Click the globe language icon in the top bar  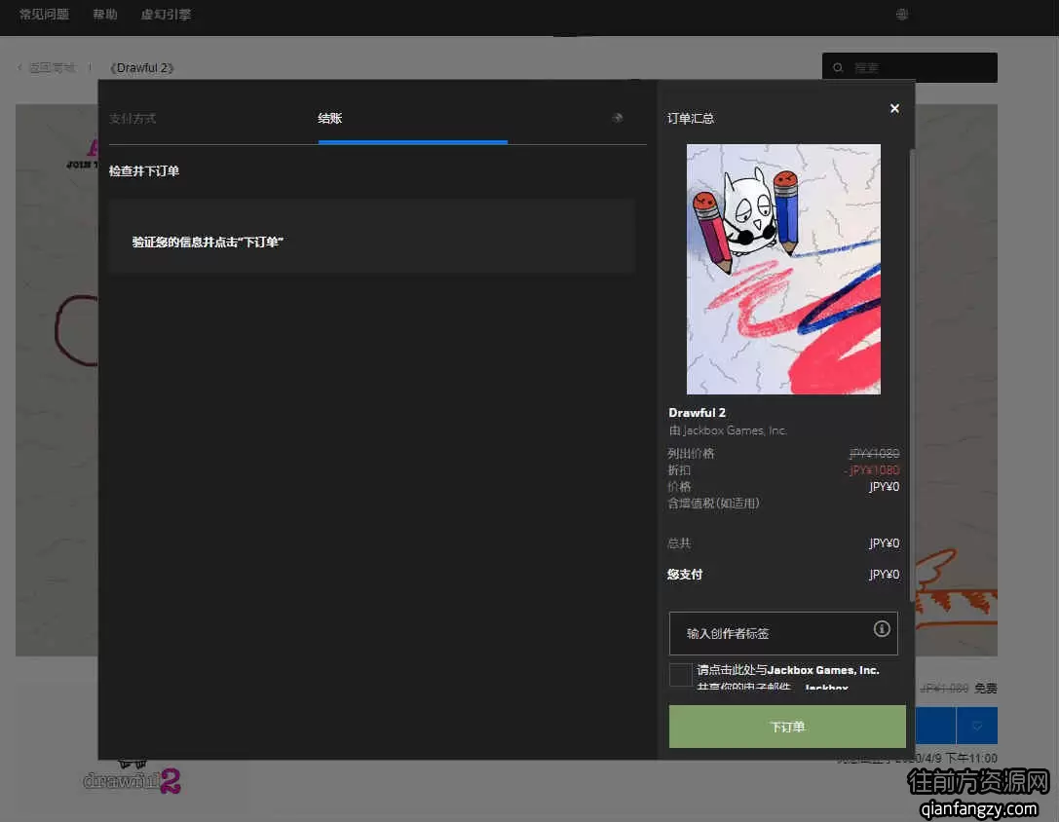point(901,15)
